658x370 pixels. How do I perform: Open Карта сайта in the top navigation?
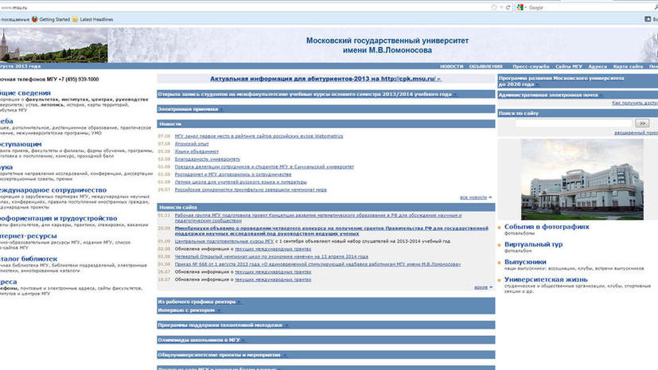[x=628, y=66]
